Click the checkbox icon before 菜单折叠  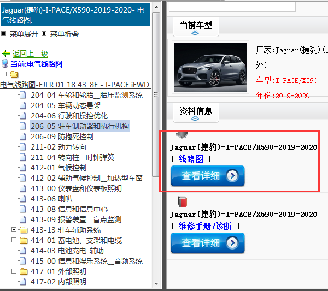(x=44, y=34)
